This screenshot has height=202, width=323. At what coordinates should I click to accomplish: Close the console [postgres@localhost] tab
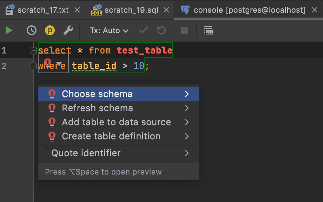[x=315, y=10]
